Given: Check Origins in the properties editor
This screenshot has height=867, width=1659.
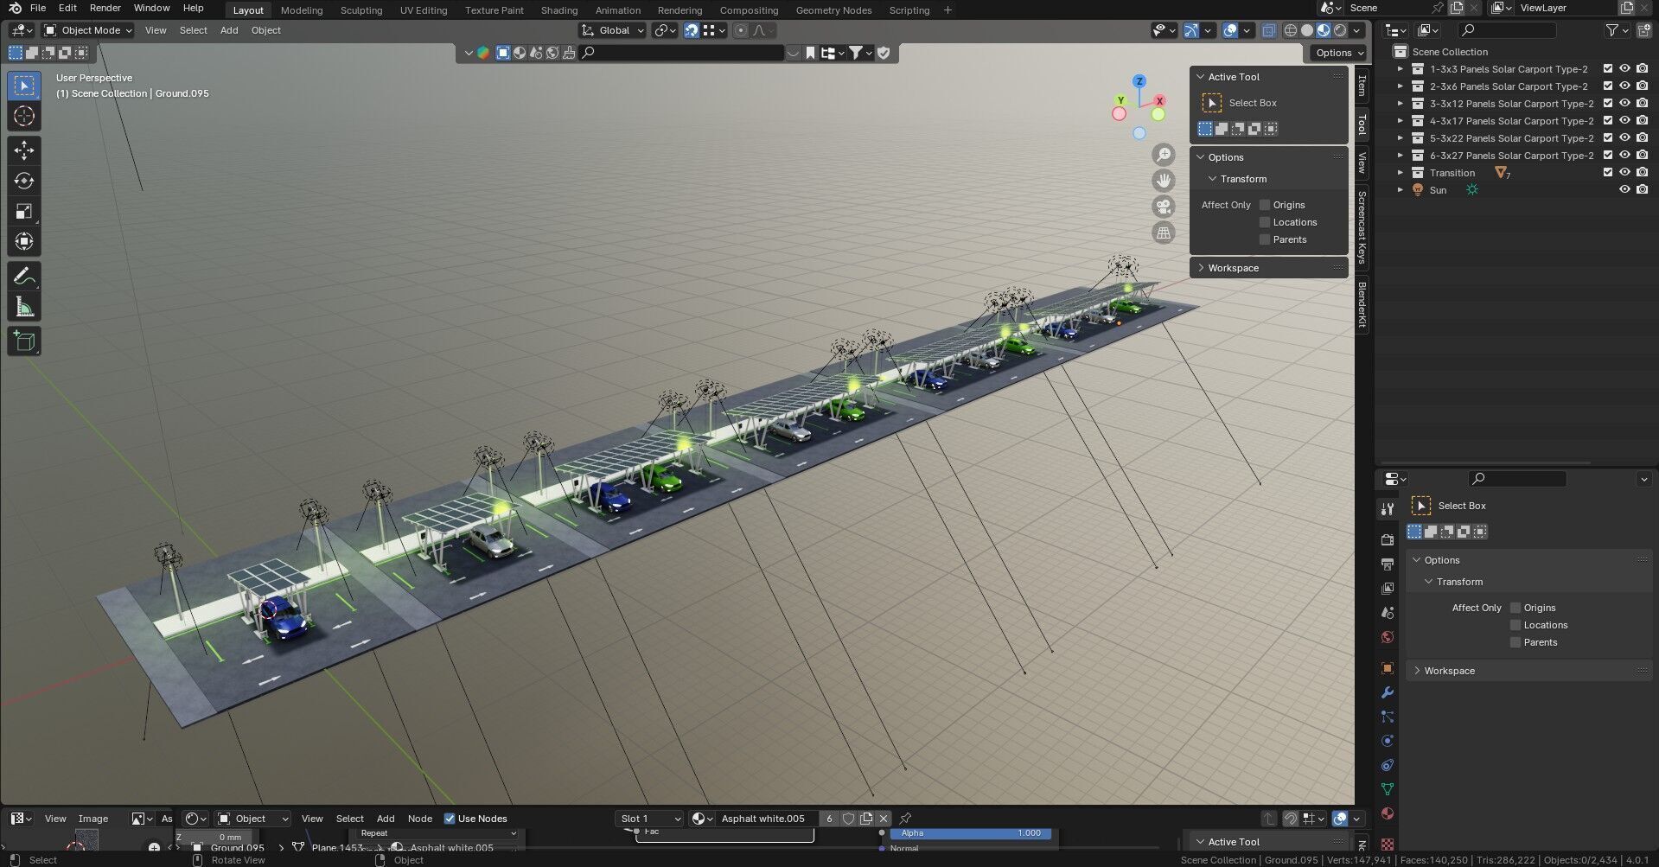Looking at the screenshot, I should pos(1515,608).
